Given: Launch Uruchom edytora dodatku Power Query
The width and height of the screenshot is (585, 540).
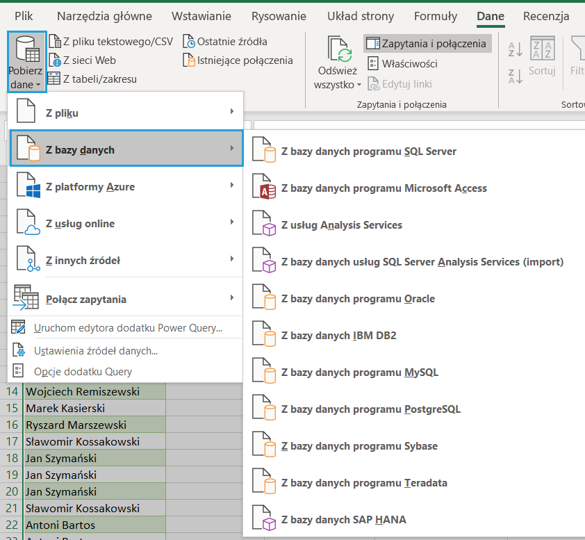Looking at the screenshot, I should click(128, 328).
